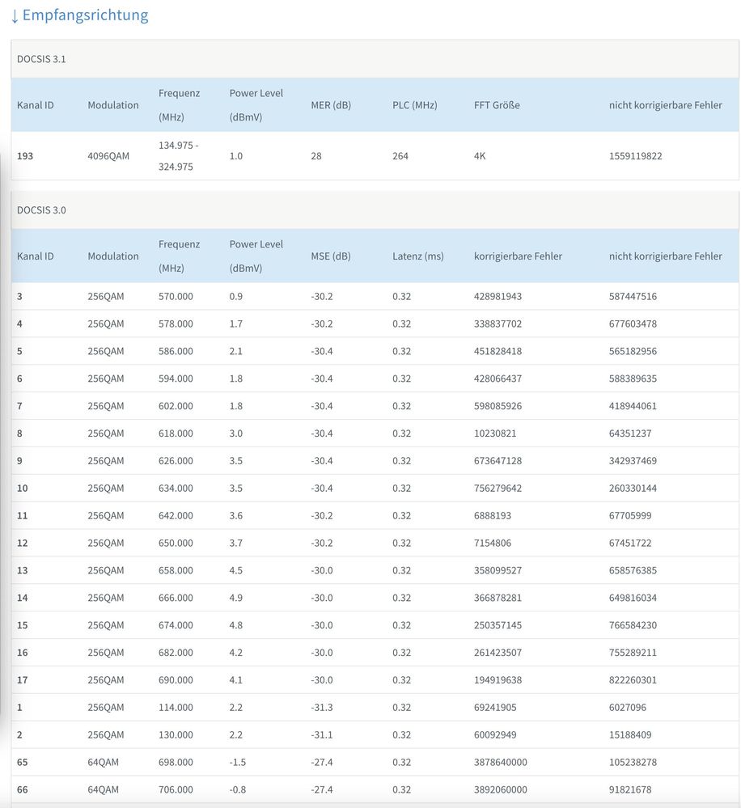Click frequency 114.000 in channel 1 row
The height and width of the screenshot is (808, 741).
176,708
